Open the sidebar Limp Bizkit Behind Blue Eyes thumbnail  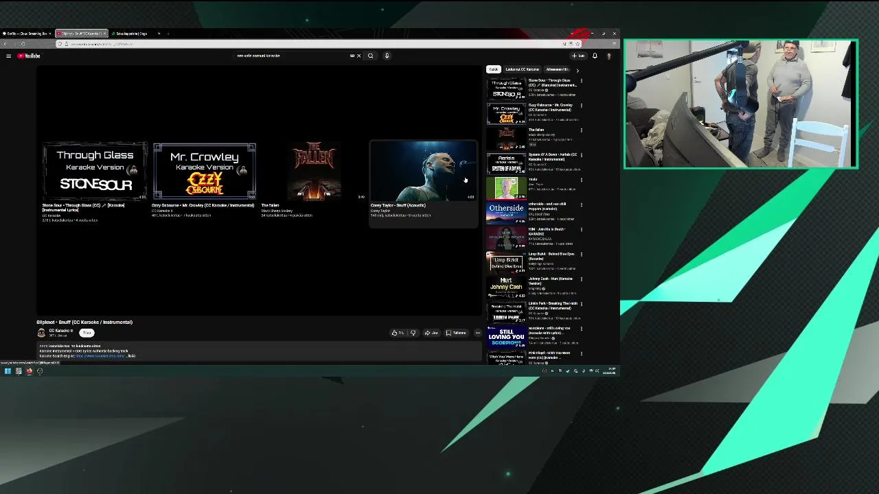tap(506, 262)
